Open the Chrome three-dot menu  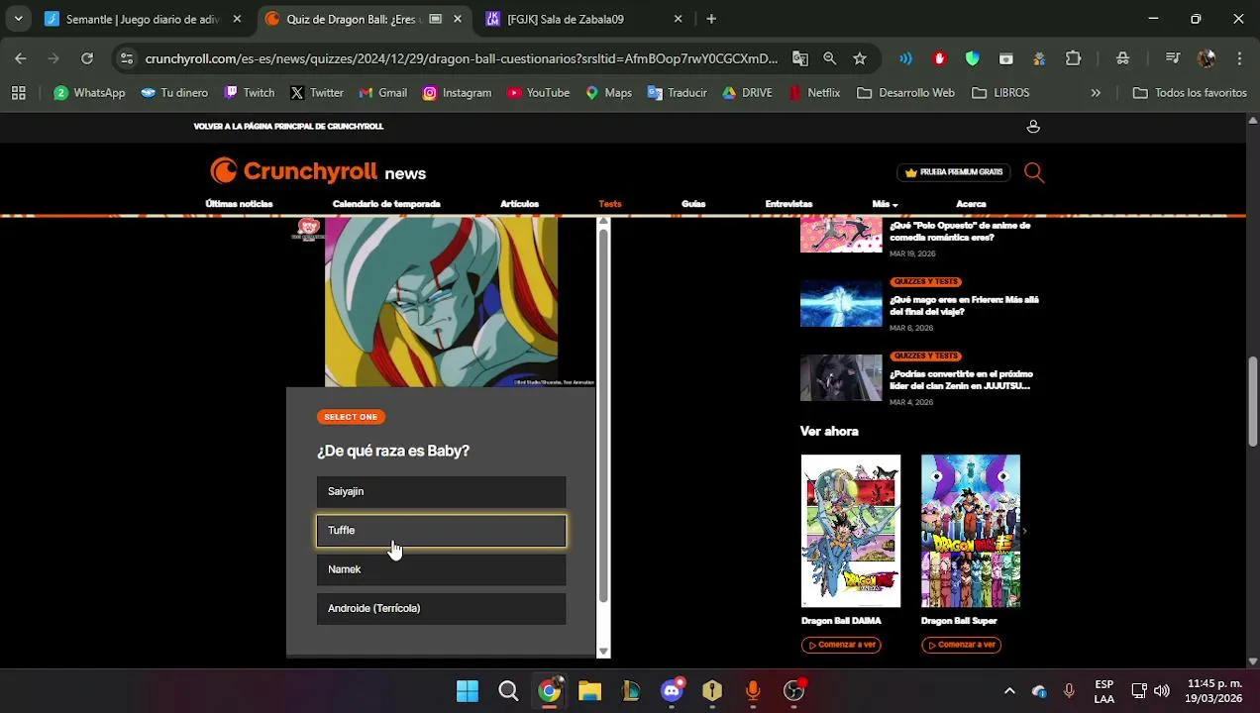click(1239, 58)
